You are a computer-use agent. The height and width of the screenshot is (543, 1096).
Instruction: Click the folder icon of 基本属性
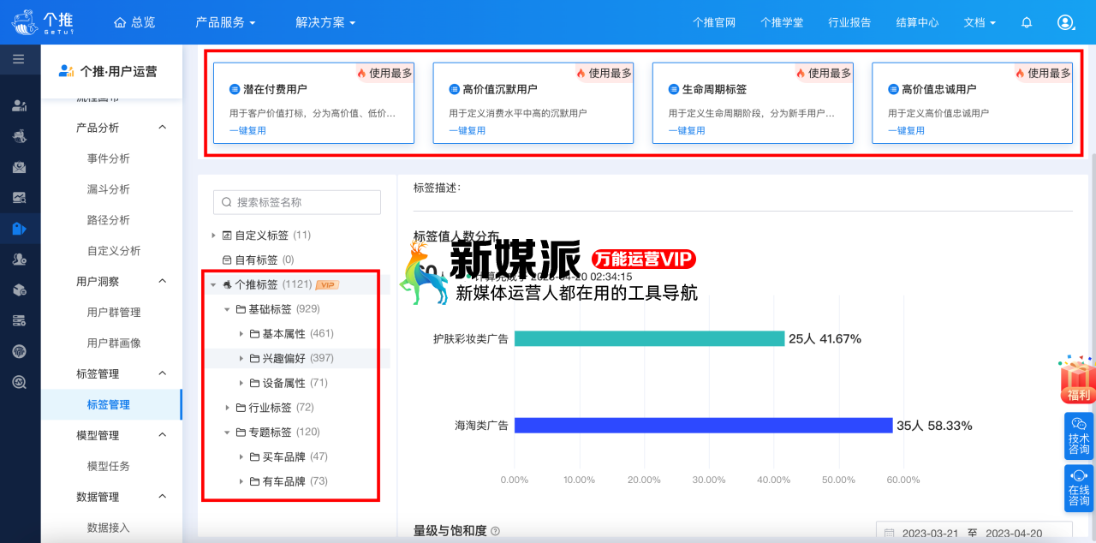tap(254, 334)
